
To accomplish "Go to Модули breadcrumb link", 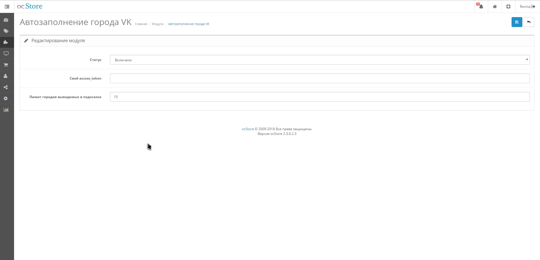I will coord(158,24).
